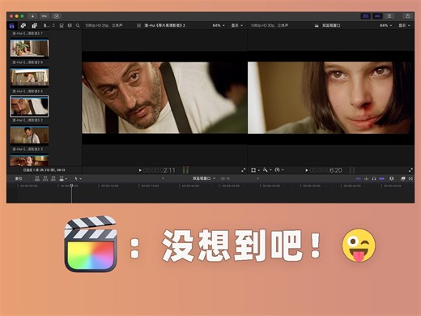Click the import media arrow button
The height and width of the screenshot is (316, 421).
click(x=32, y=16)
